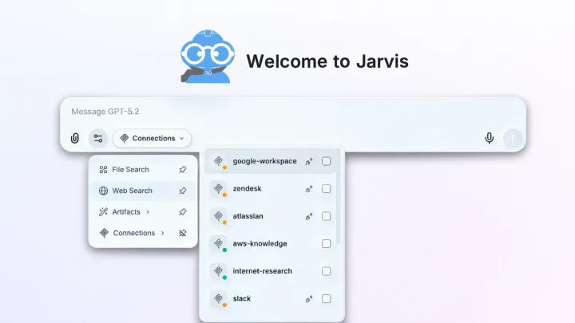Open Connections submenu entry
The width and height of the screenshot is (575, 323).
point(143,233)
